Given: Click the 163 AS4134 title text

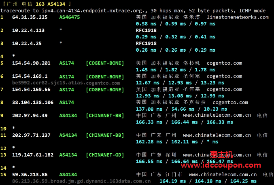Looking at the screenshot, I should coord(51,4).
